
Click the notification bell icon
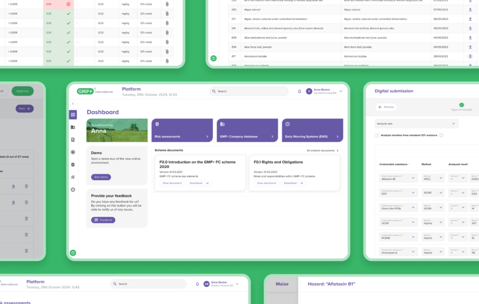[299, 91]
